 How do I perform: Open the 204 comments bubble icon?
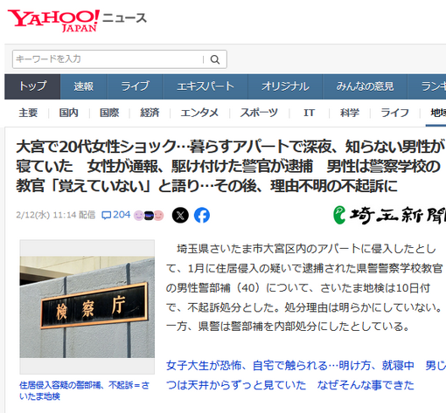tap(106, 216)
